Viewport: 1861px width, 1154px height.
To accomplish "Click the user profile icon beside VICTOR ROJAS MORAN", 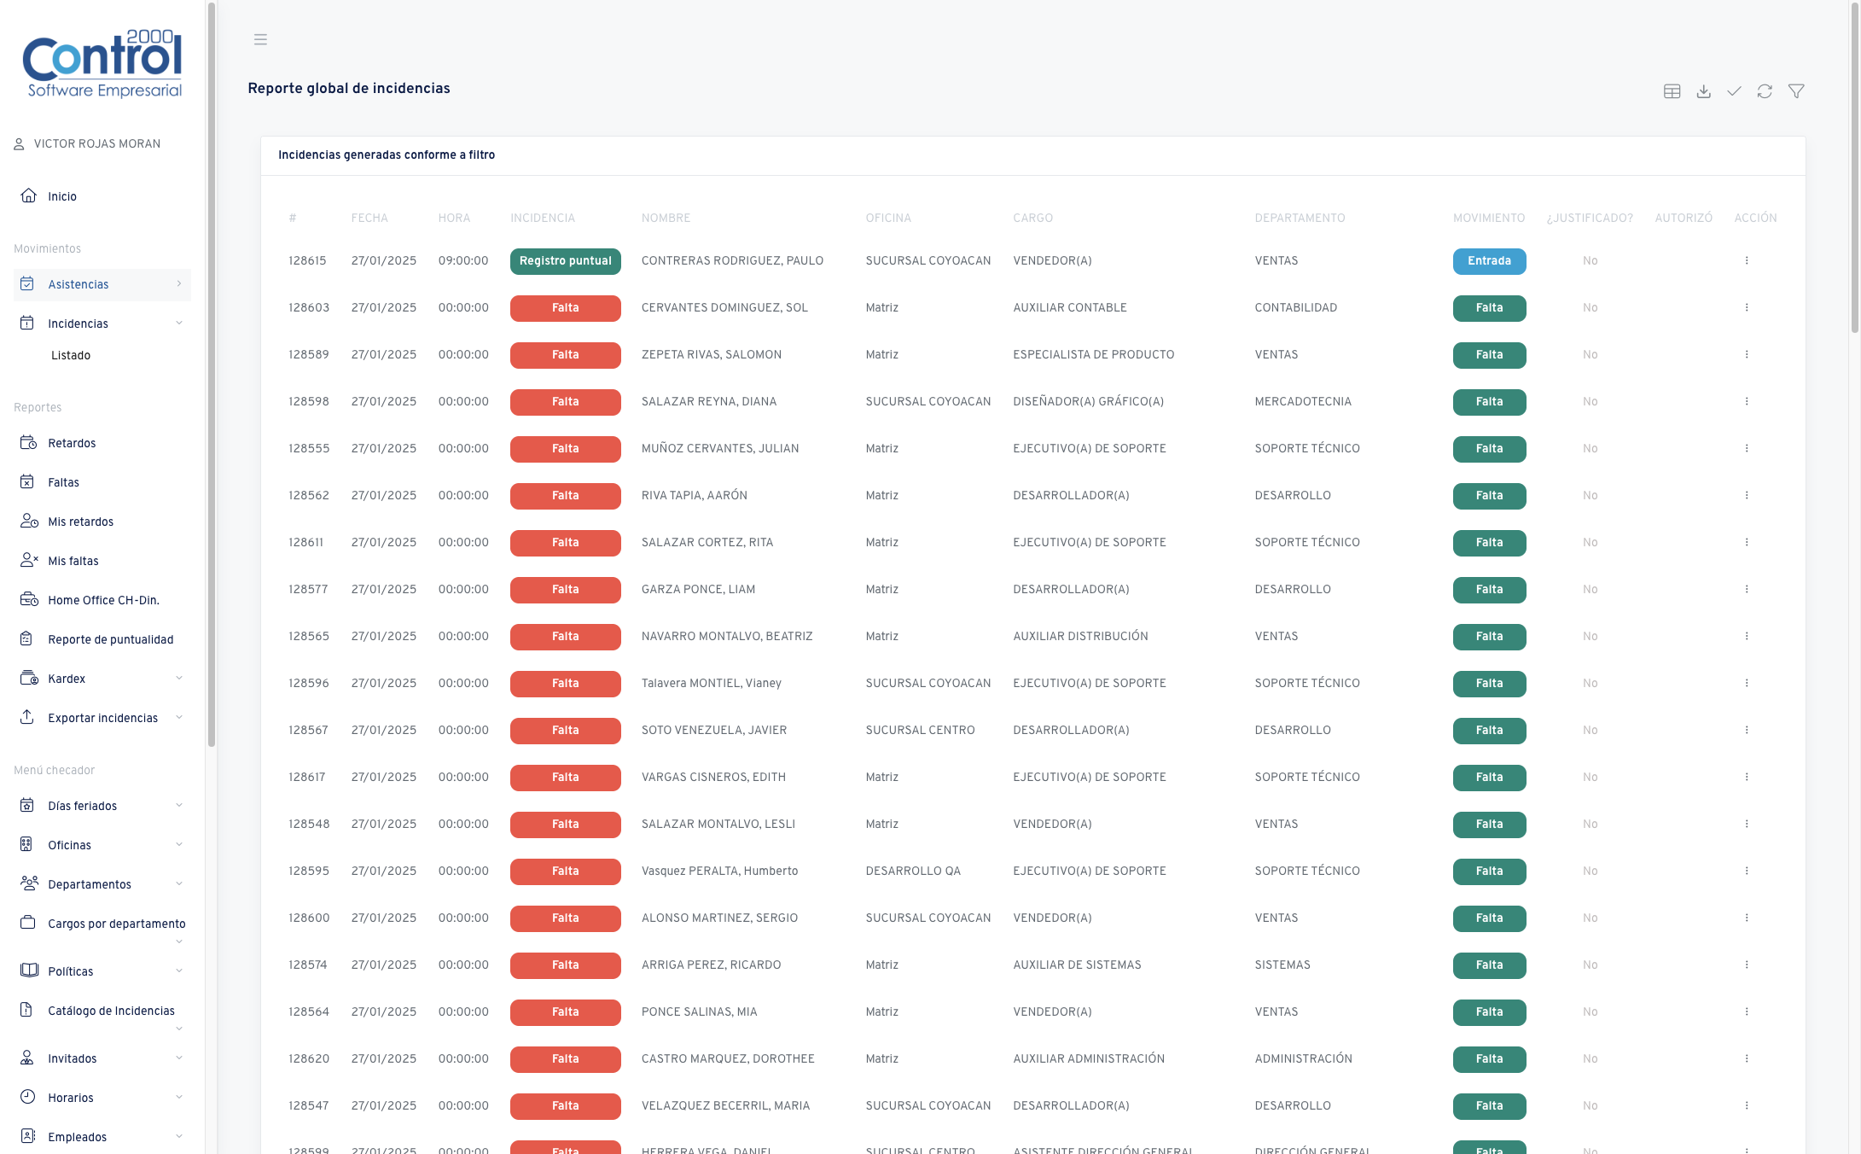I will pyautogui.click(x=19, y=144).
